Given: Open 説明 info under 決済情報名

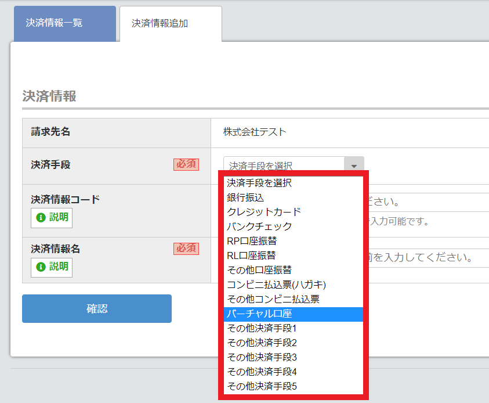Looking at the screenshot, I should pyautogui.click(x=52, y=267).
